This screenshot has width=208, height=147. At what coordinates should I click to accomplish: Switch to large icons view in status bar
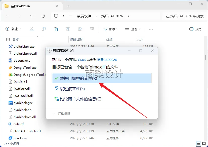coord(204,144)
